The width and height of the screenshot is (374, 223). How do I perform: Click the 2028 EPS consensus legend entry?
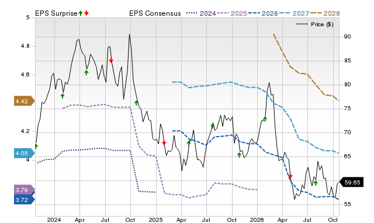point(325,13)
